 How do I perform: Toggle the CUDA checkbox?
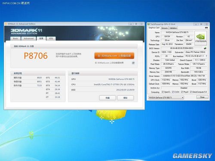click(x=173, y=92)
